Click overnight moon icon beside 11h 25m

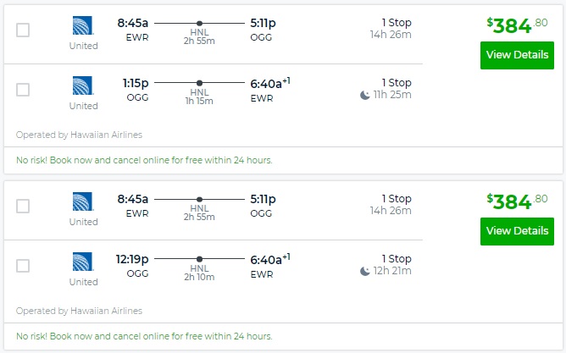(365, 95)
